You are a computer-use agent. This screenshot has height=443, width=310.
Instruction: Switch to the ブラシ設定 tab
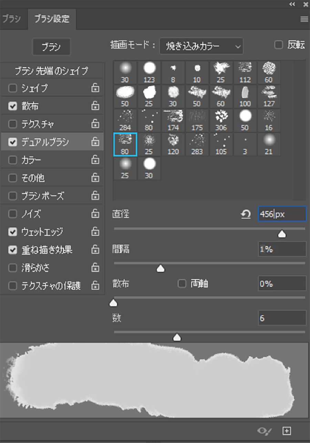52,19
